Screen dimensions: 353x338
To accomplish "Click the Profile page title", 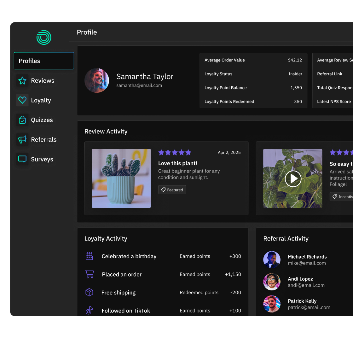I will 87,32.
